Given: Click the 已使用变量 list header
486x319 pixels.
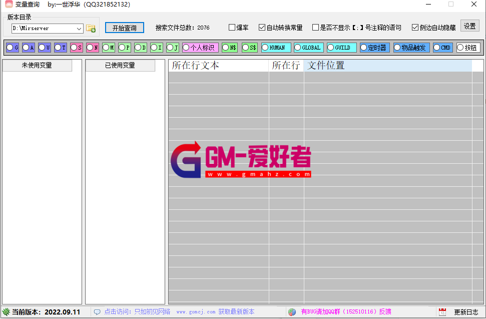Looking at the screenshot, I should 120,66.
